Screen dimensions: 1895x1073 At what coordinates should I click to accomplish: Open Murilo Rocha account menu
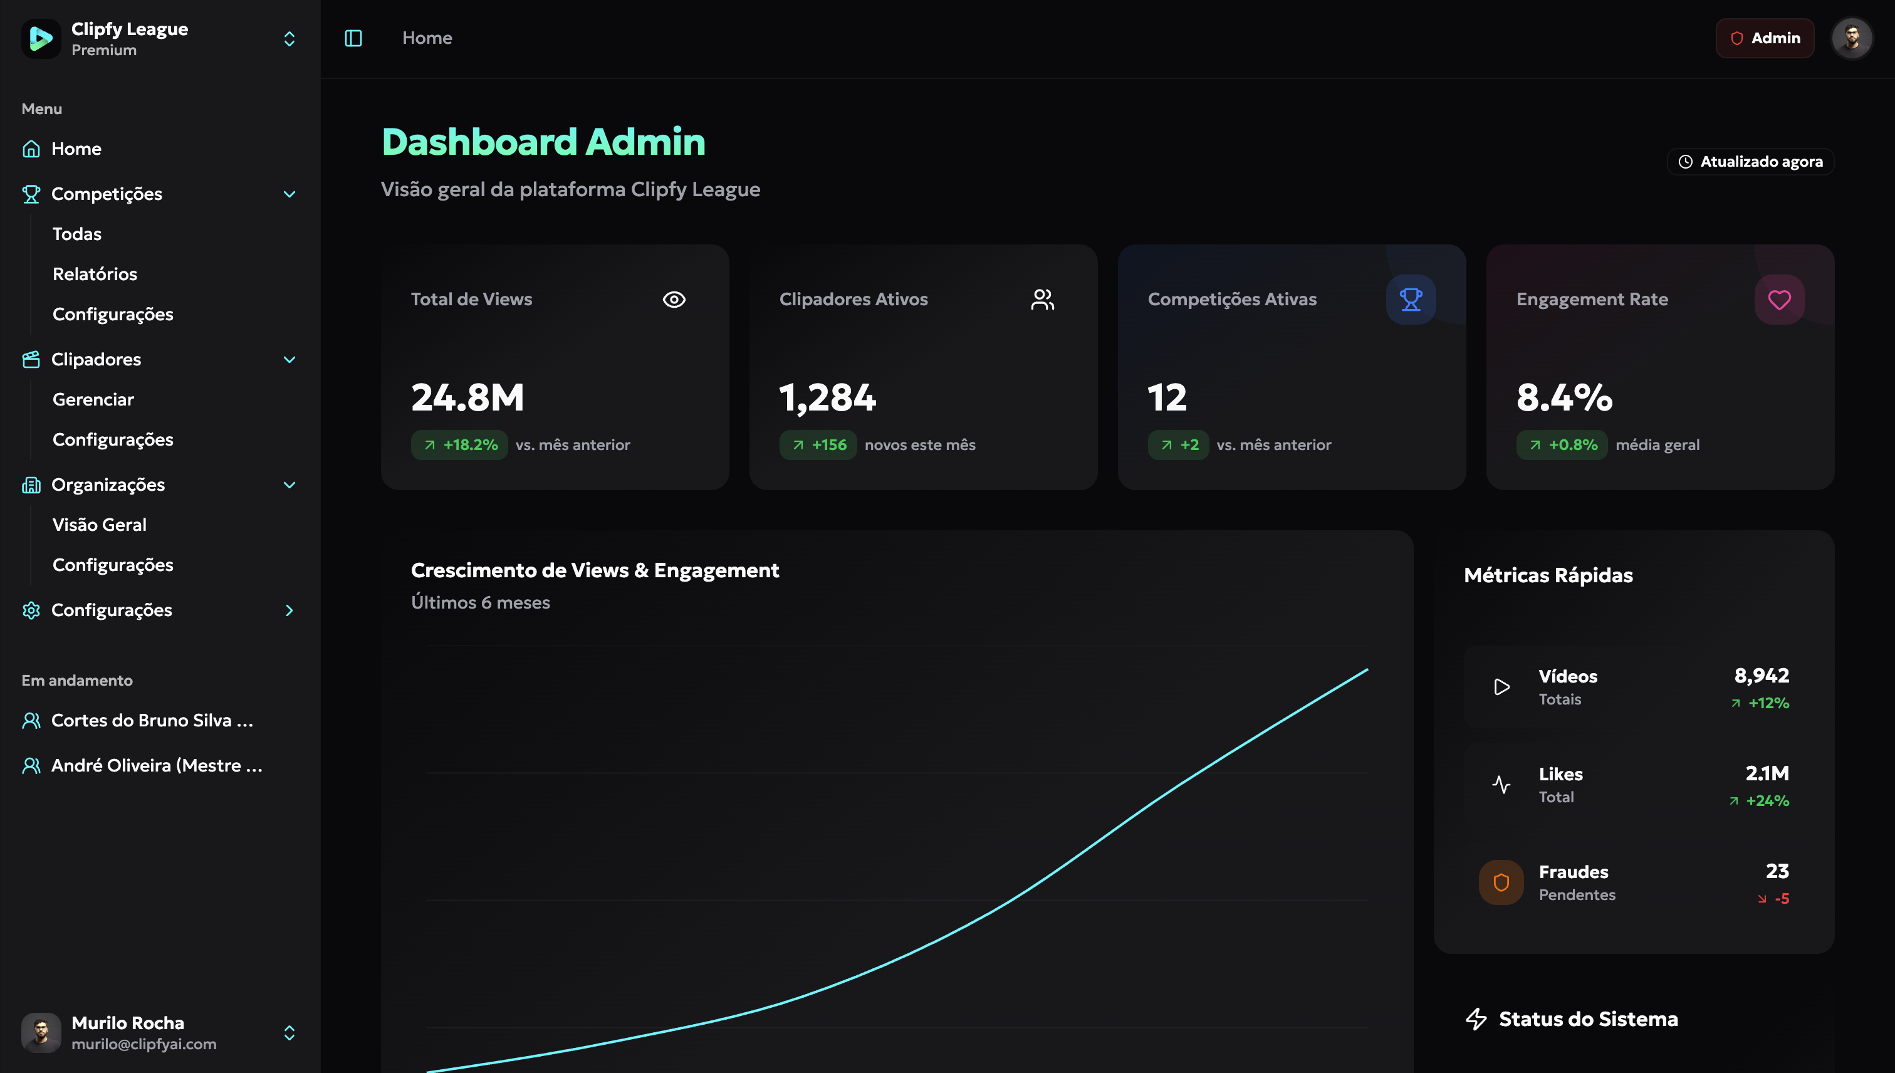(289, 1032)
